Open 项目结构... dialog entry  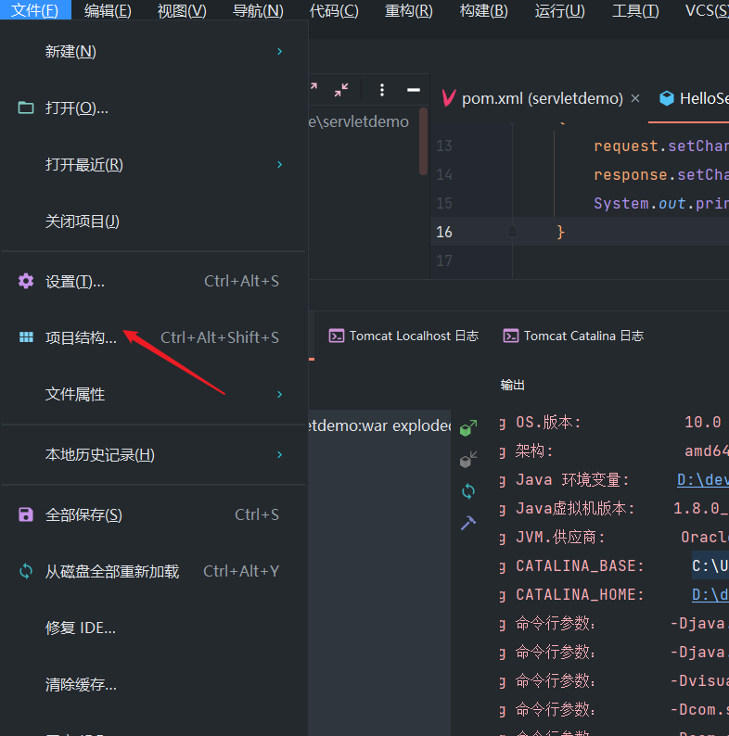tap(154, 337)
